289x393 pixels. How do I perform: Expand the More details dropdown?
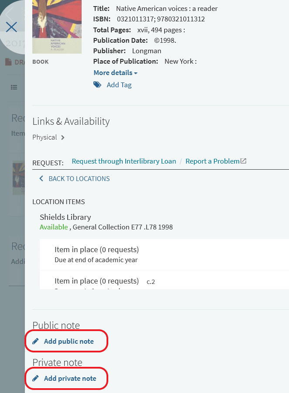115,72
